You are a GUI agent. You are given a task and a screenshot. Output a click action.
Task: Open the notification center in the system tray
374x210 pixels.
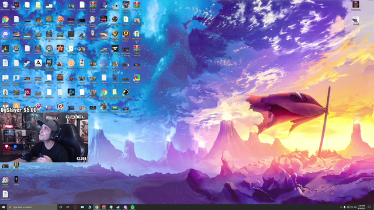[369, 207]
